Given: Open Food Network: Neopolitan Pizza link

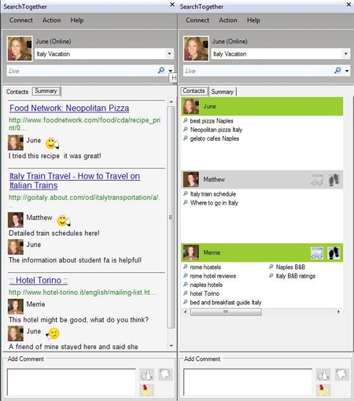Looking at the screenshot, I should coord(69,108).
